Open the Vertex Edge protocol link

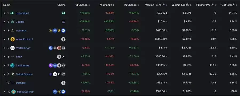pos(23,48)
